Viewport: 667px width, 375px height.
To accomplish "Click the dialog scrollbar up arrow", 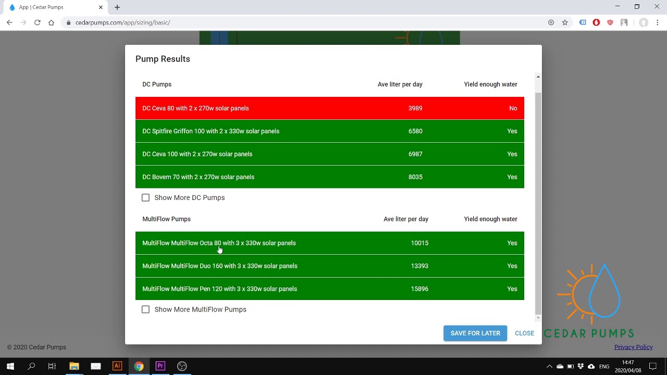I will click(538, 77).
